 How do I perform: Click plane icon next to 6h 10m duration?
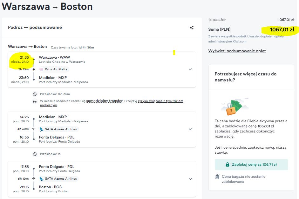(x=34, y=179)
